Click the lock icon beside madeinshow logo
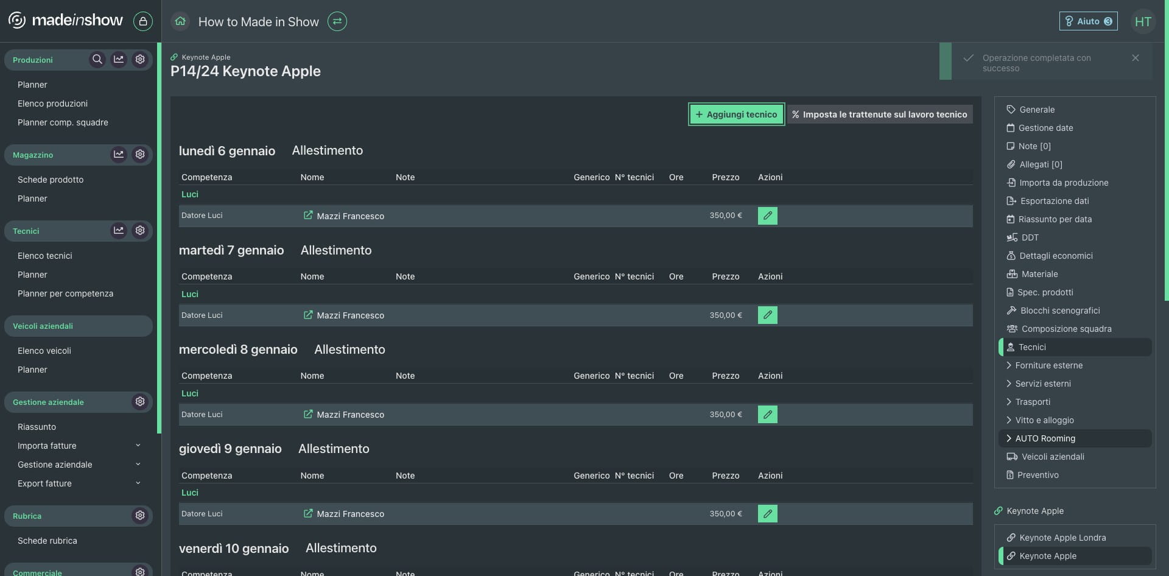The image size is (1169, 576). click(x=143, y=21)
